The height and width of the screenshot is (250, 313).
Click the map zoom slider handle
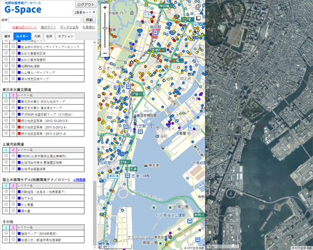105,28
